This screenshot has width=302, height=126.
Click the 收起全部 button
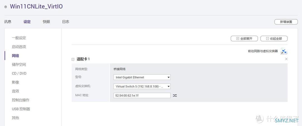tap(274, 39)
